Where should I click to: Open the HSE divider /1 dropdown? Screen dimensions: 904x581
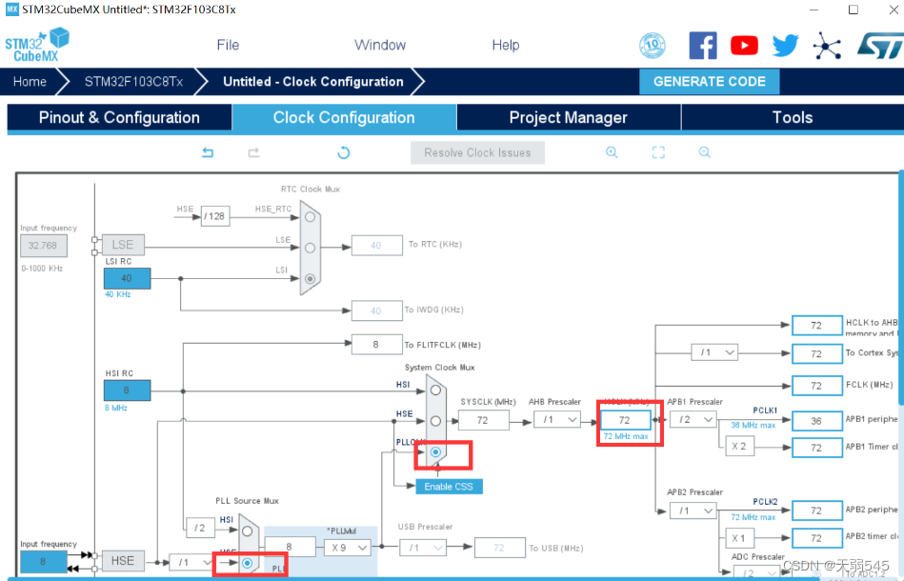(x=192, y=561)
